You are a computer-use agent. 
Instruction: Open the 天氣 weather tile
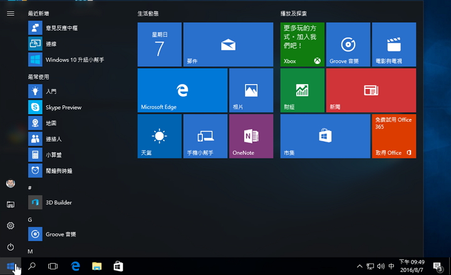tap(160, 136)
